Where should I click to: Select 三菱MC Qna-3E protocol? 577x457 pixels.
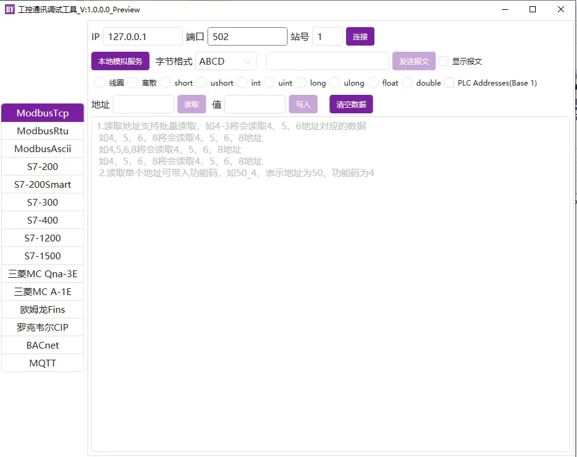pyautogui.click(x=42, y=273)
